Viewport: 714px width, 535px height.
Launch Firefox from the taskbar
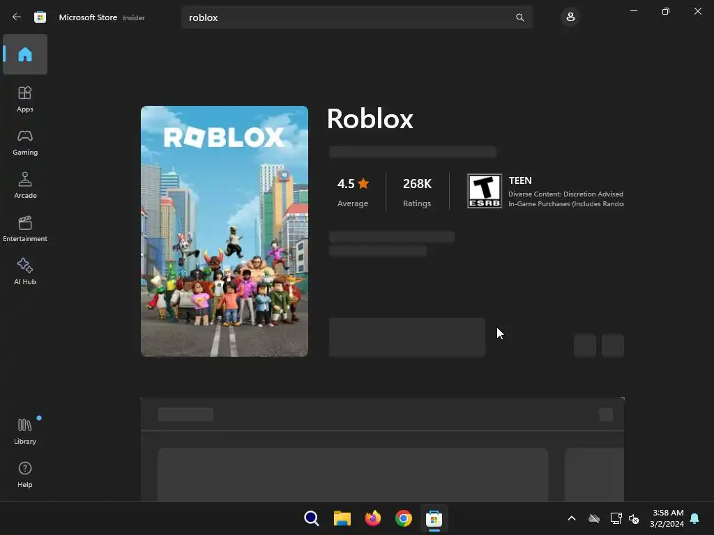pos(372,518)
